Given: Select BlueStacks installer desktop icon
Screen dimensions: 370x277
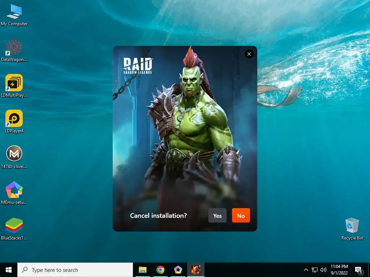Looking at the screenshot, I should [x=14, y=229].
